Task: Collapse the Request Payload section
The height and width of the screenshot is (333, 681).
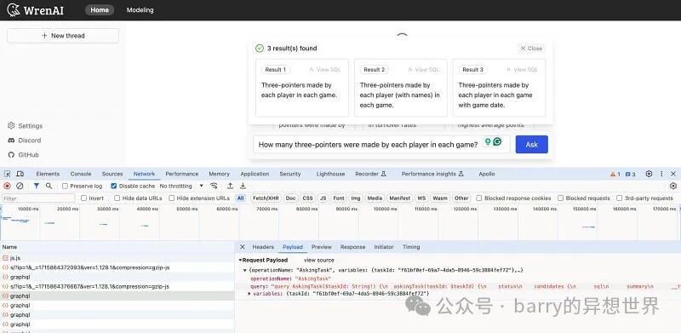Action: pyautogui.click(x=240, y=260)
